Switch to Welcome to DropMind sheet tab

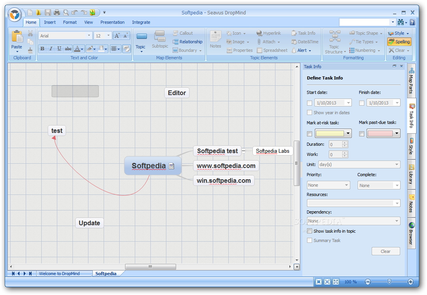click(x=59, y=274)
